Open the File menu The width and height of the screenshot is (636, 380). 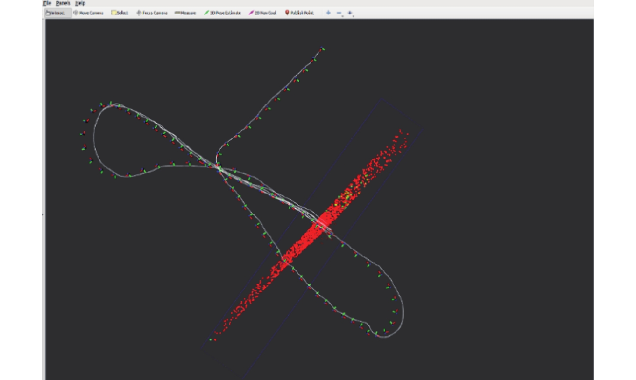[47, 3]
